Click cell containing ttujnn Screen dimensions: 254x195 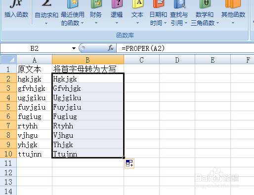(34, 154)
